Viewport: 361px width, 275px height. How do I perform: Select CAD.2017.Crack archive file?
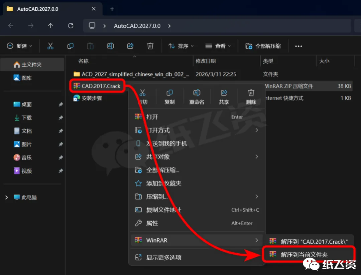tap(97, 86)
